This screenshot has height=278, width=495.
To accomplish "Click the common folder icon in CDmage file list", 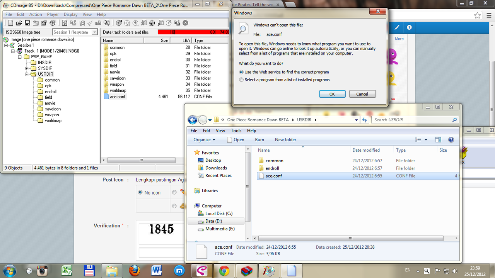I will pos(106,47).
